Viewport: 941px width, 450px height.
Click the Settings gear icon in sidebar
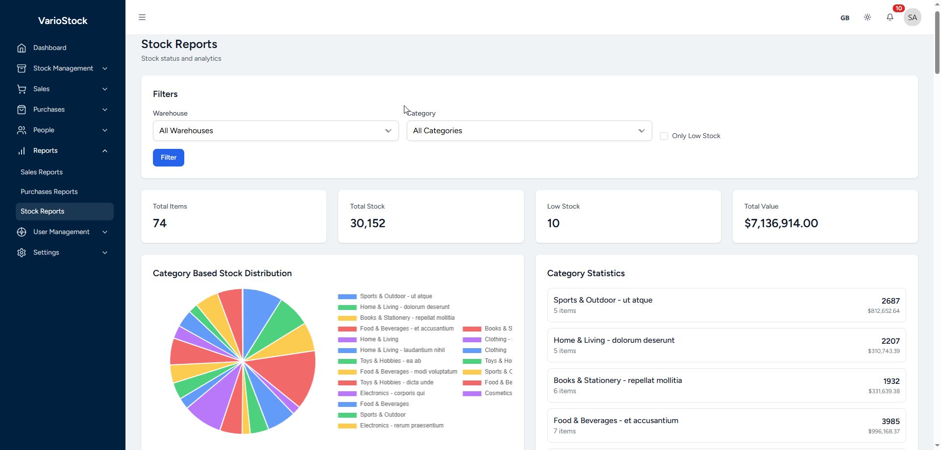22,253
